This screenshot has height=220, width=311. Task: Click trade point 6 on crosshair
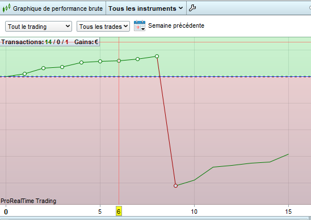pos(119,61)
